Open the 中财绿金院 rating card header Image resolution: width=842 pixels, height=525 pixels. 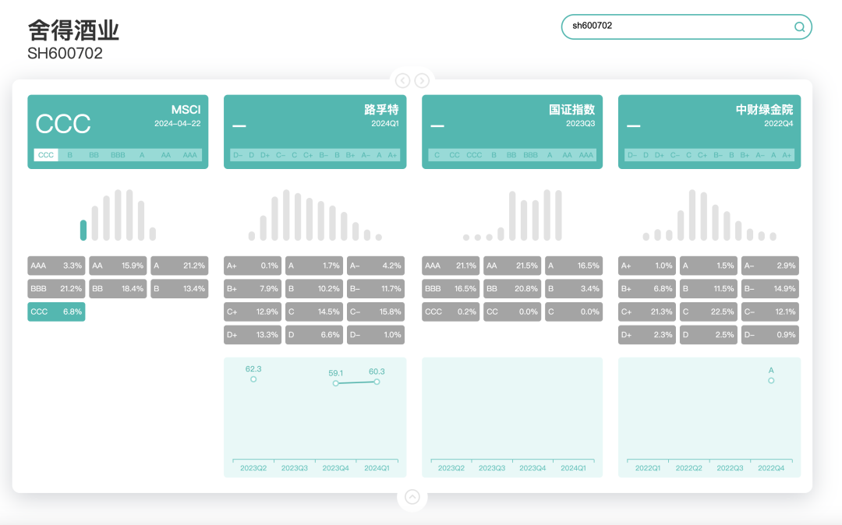tap(709, 117)
